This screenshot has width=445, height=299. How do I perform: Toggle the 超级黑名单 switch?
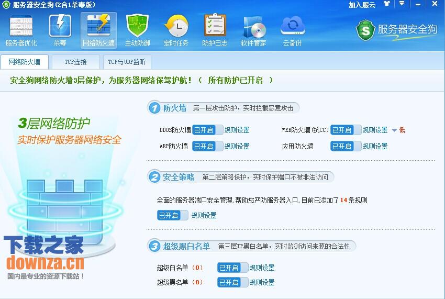point(233,282)
